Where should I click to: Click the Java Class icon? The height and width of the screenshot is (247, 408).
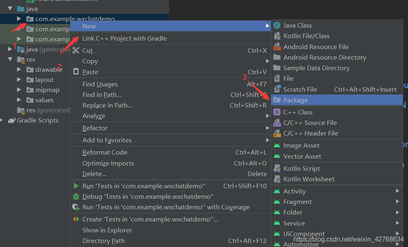pyautogui.click(x=277, y=25)
